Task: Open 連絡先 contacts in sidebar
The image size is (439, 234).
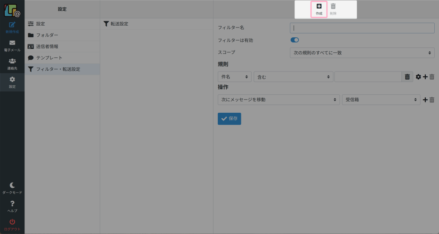Action: pyautogui.click(x=12, y=64)
